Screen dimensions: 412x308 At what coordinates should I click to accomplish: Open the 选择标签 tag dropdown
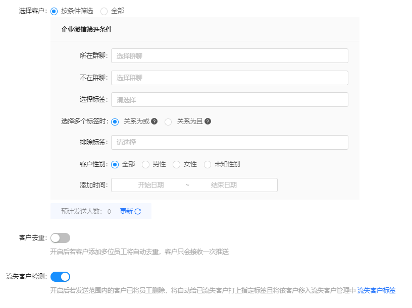230,100
